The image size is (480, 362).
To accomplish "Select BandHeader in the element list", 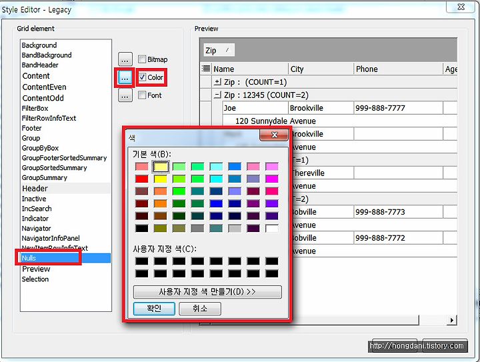I will coord(65,65).
